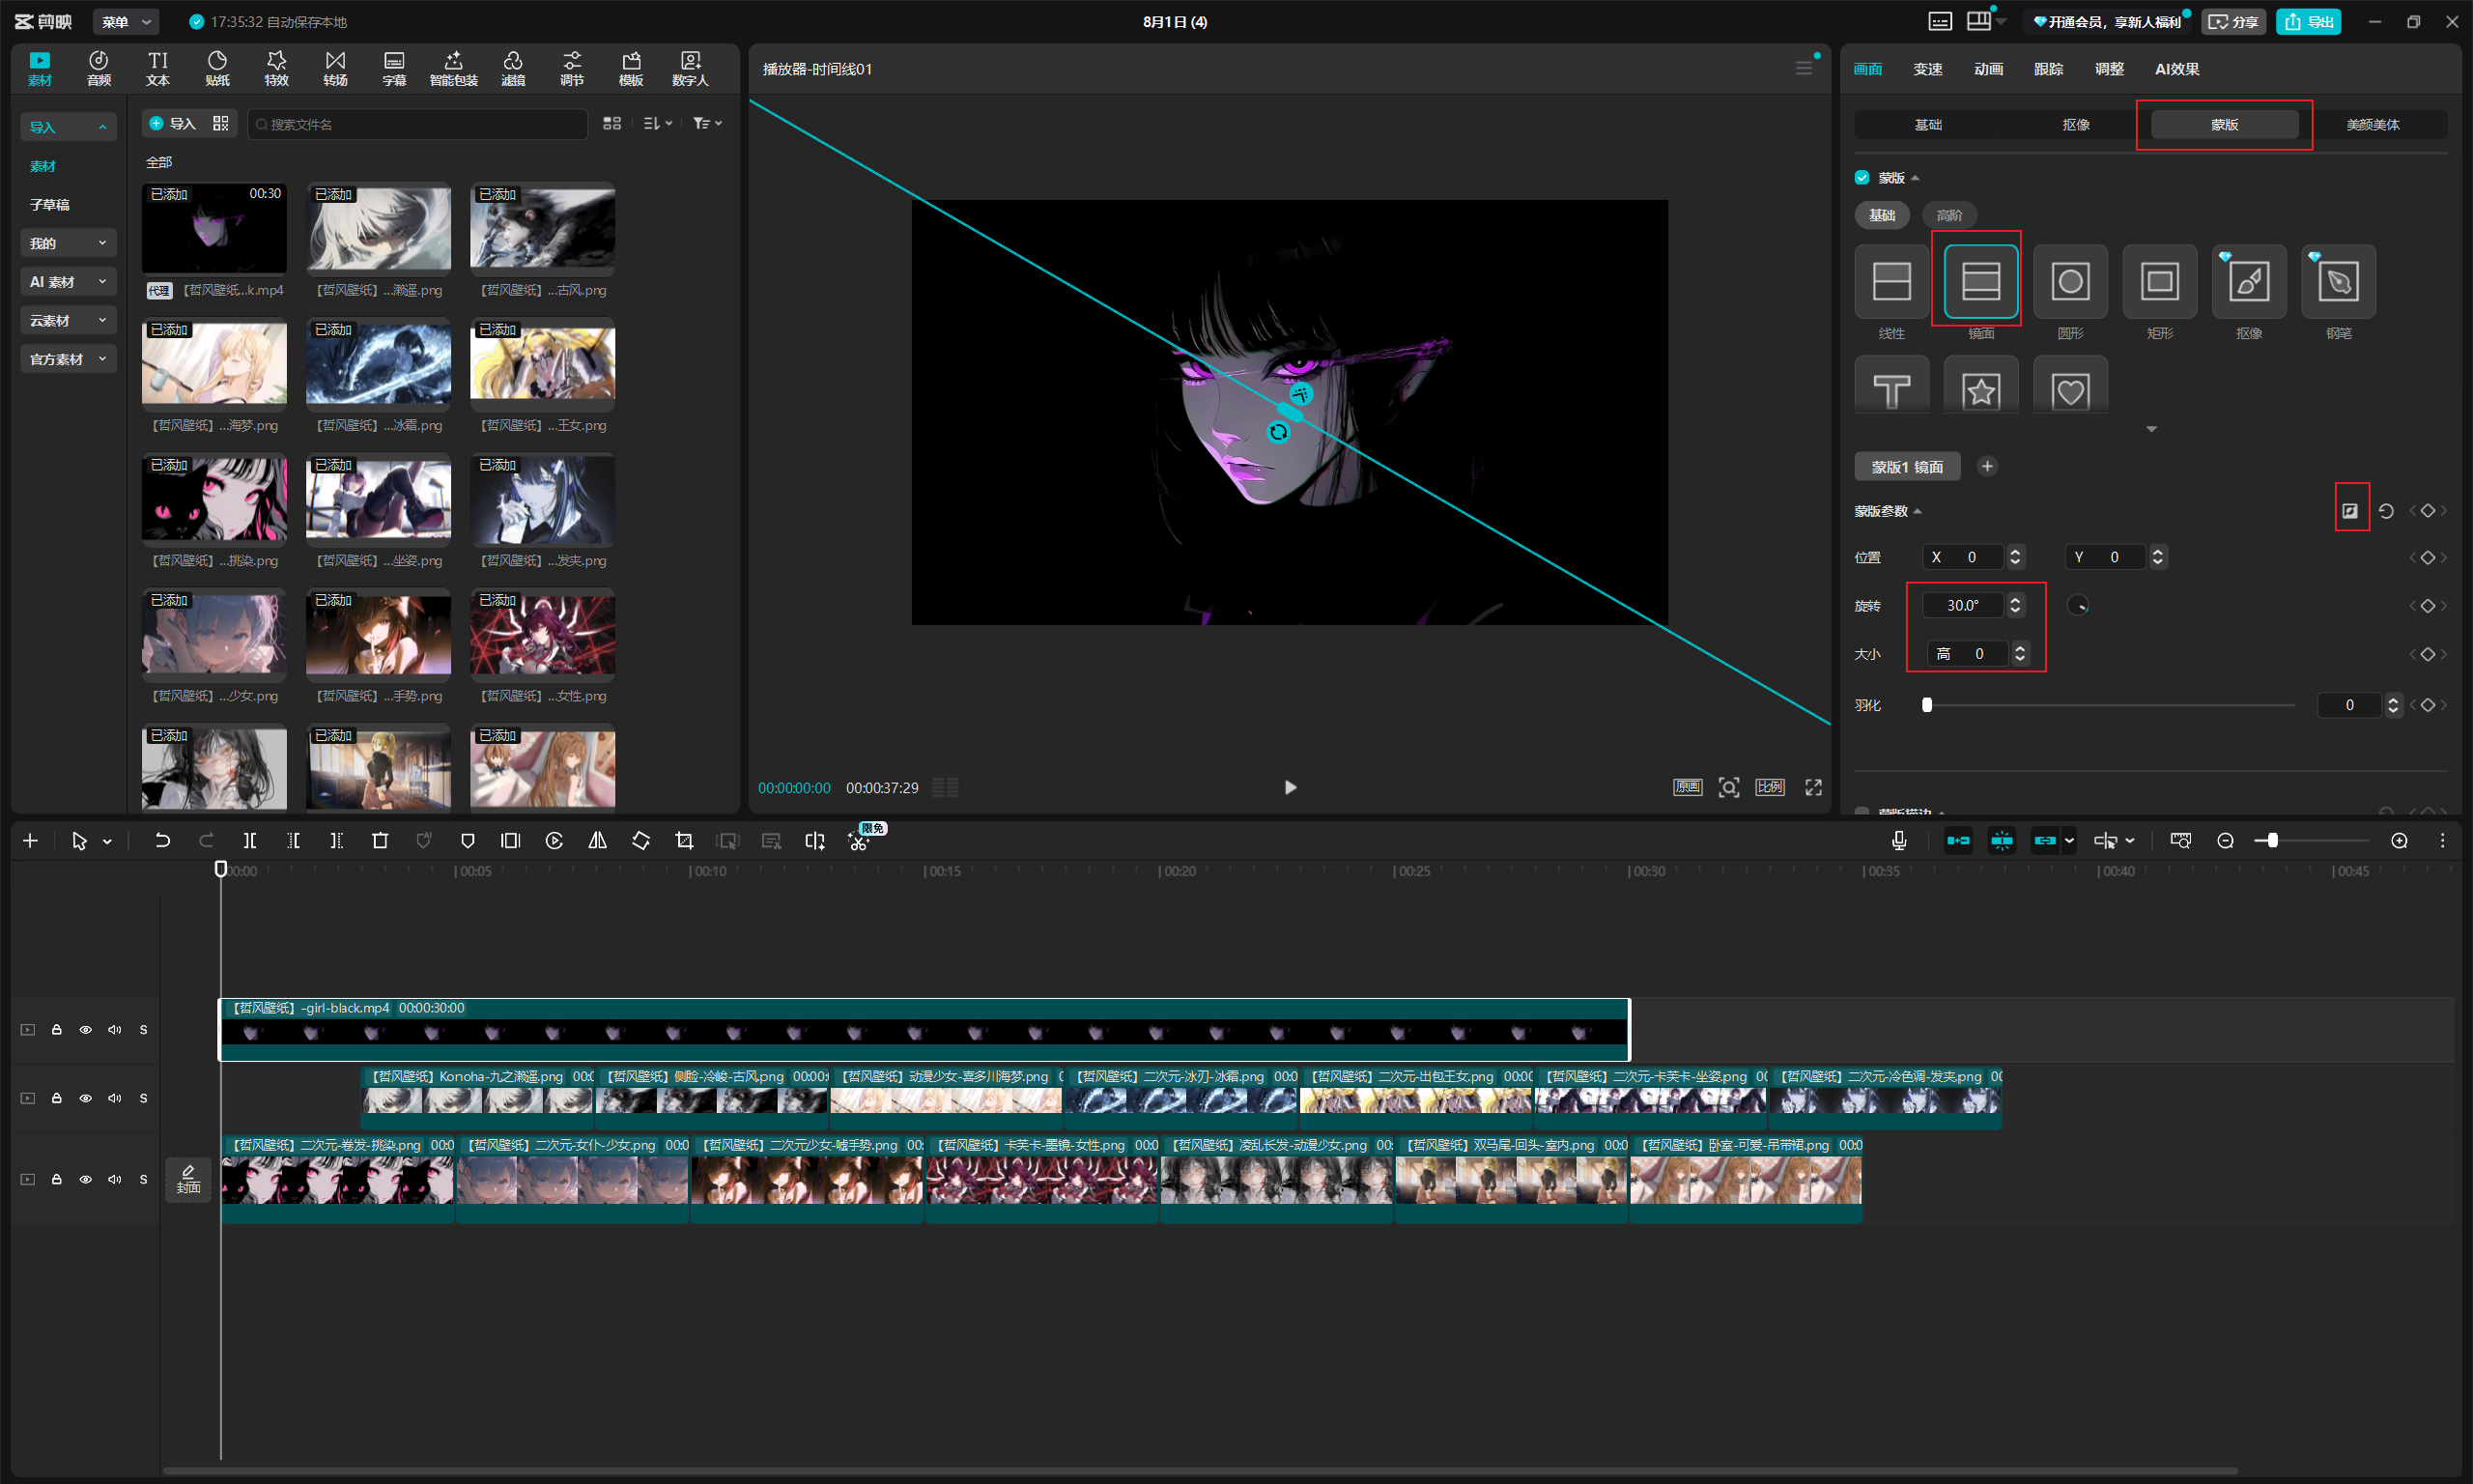Open the 美颜美体 beauty sub-tab

coord(2374,124)
